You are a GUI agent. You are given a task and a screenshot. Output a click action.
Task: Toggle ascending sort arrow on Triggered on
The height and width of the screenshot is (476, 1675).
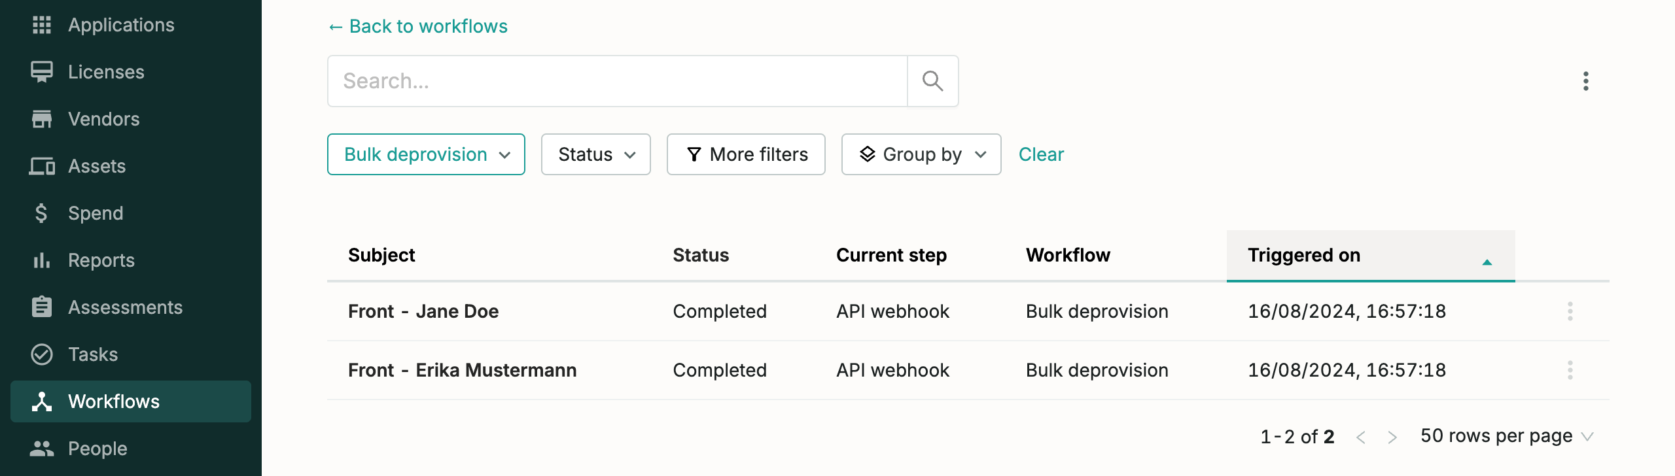click(x=1487, y=262)
